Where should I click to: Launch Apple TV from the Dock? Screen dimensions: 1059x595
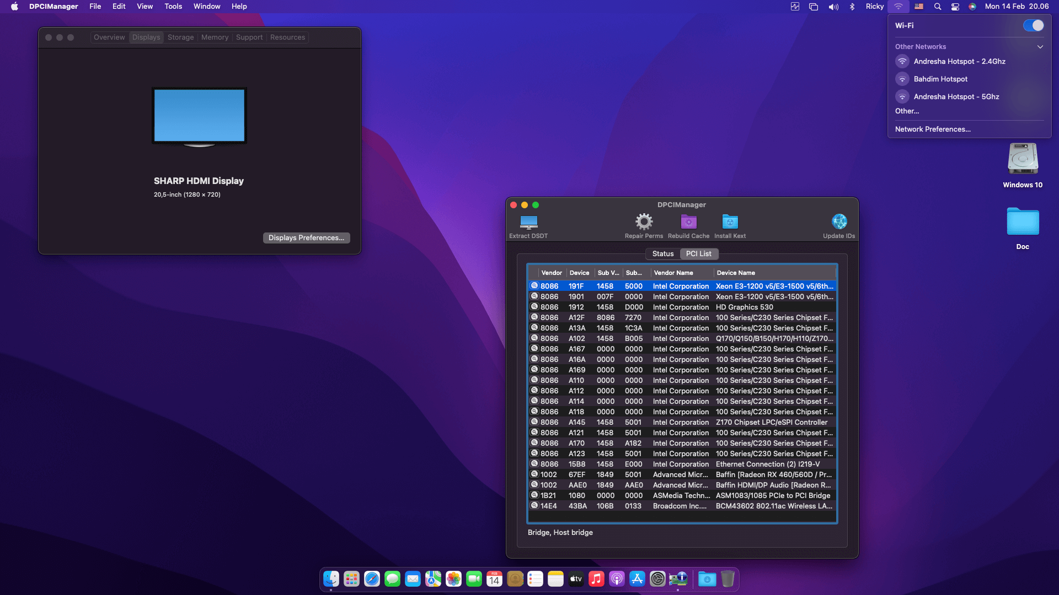click(x=576, y=578)
